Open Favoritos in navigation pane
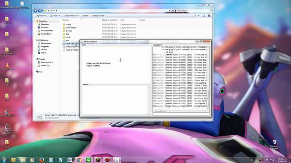291x163 pixels. [x=43, y=21]
